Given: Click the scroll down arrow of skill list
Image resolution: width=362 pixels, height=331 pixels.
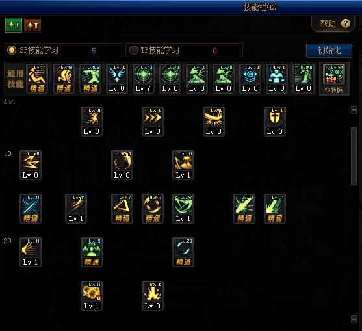Looking at the screenshot, I should tap(354, 319).
